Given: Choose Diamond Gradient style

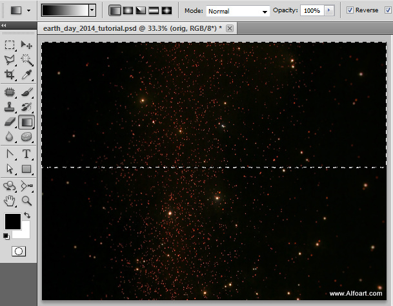Looking at the screenshot, I should (x=166, y=10).
